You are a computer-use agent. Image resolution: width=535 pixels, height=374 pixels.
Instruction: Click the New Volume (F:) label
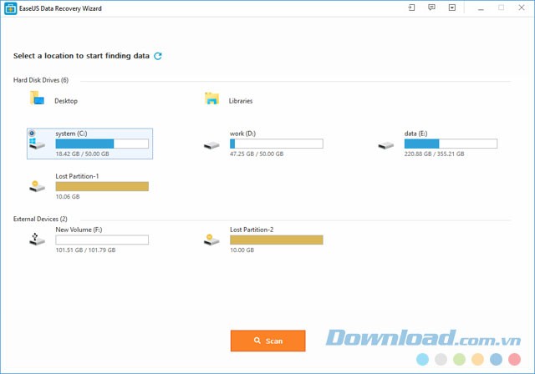(x=77, y=230)
